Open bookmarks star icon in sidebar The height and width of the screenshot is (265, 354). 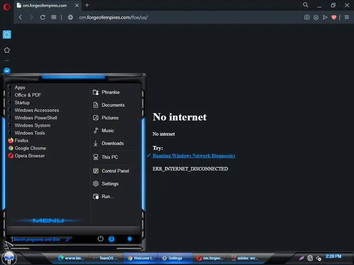(x=7, y=50)
